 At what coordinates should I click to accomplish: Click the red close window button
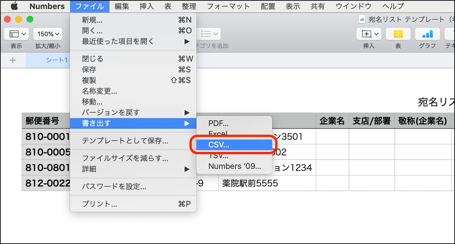pos(7,19)
